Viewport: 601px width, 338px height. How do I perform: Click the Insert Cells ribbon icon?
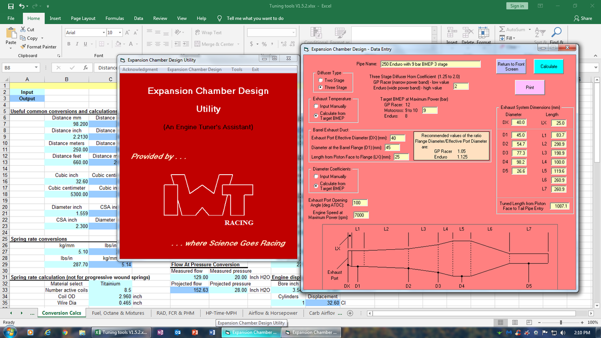pos(451,33)
